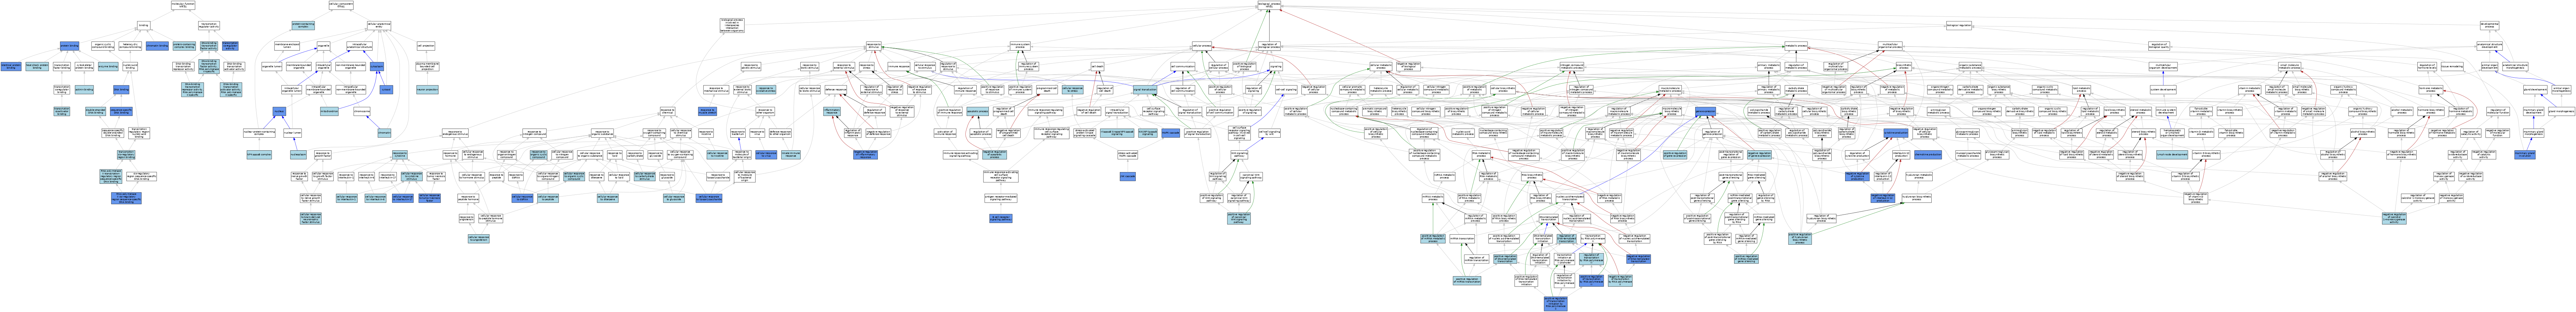Click the protein-containing complex binding node

pos(184,46)
